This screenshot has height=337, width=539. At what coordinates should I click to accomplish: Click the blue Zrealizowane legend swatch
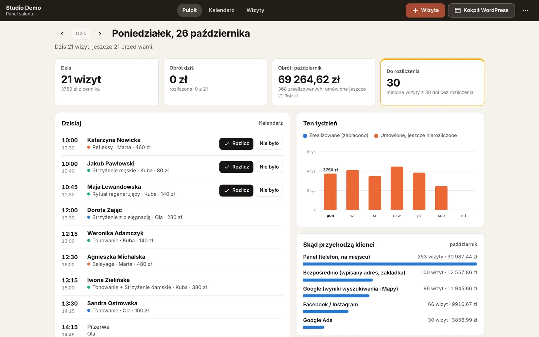point(305,136)
